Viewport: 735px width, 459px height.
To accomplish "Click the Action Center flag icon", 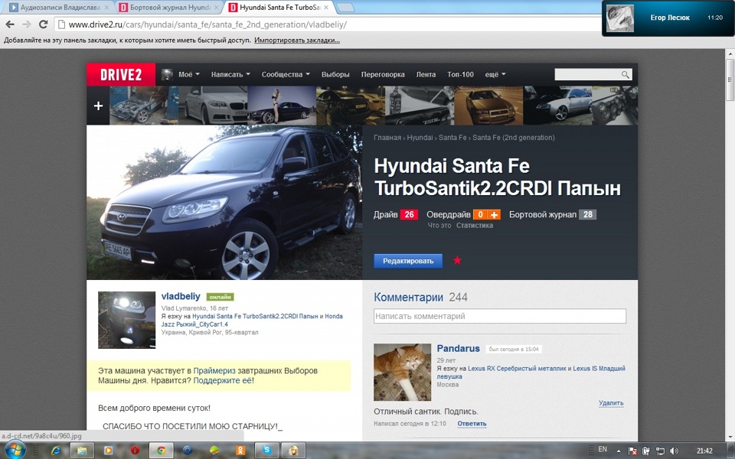I will point(632,451).
